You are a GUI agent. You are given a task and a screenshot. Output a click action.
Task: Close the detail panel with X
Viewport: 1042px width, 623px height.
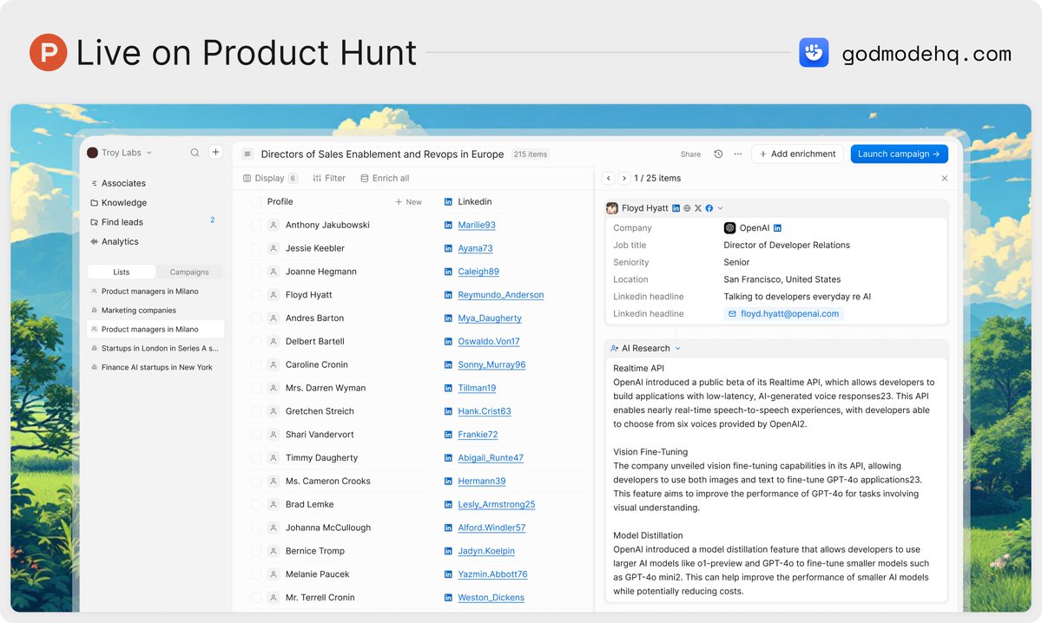(x=945, y=178)
